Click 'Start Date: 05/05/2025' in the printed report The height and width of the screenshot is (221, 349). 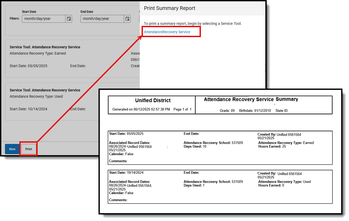[126, 134]
